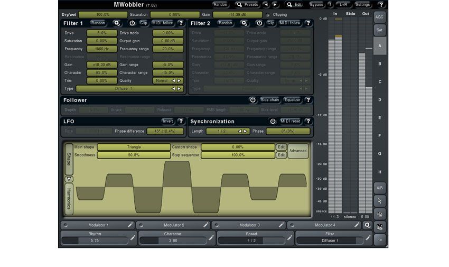Screen dimensions: 449x267
Task: Edit the Speed multiparameter pencil icon
Action: point(289,238)
